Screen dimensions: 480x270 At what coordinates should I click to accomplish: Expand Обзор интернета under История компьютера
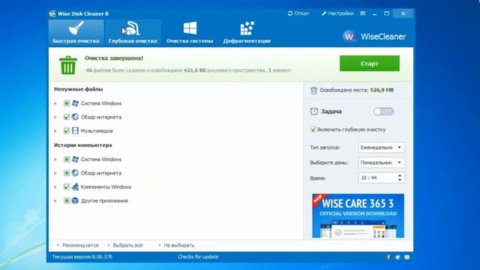click(55, 173)
